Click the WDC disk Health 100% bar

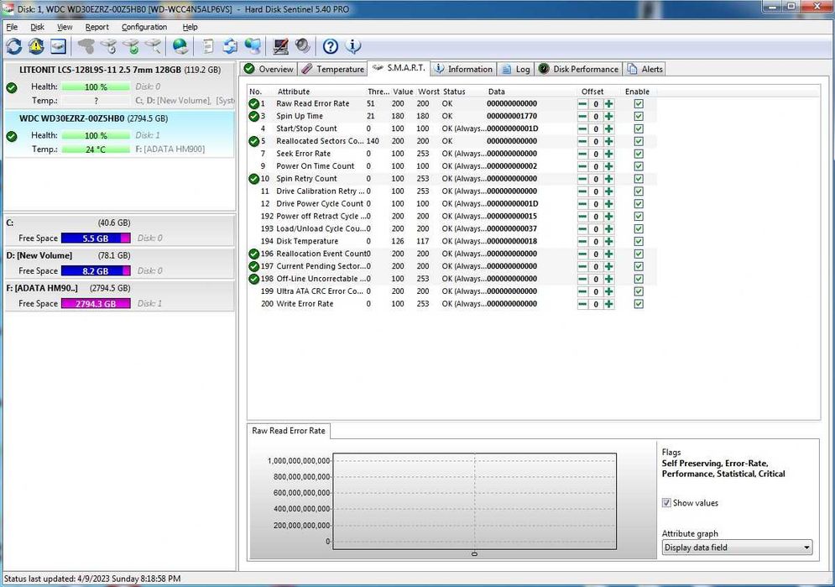pyautogui.click(x=96, y=136)
